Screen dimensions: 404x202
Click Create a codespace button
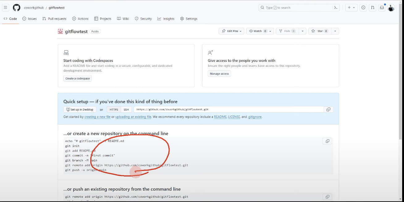tap(78, 79)
